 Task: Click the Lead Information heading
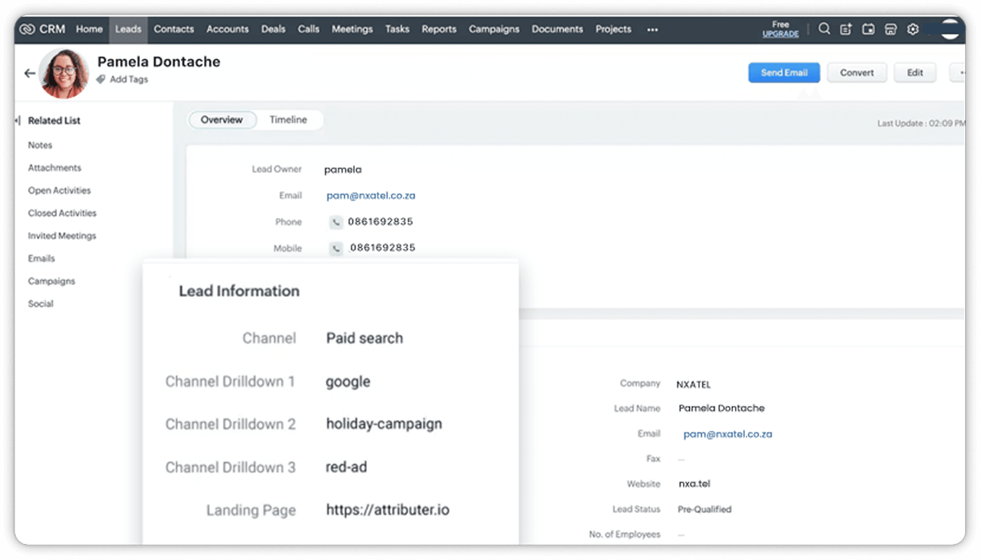pyautogui.click(x=239, y=291)
